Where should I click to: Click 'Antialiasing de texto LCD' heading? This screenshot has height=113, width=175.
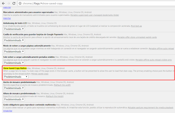point(15,23)
